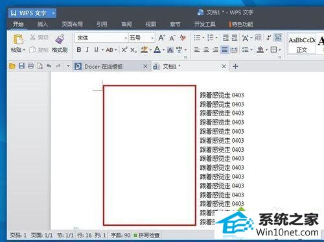
Task: Click the Copy (复制) icon
Action: pyautogui.click(x=32, y=50)
